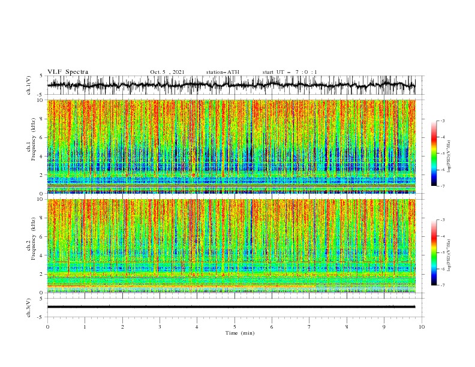The height and width of the screenshot is (367, 475).
Task: Click the lower ch.2 PSD color bar
Action: tap(434, 252)
